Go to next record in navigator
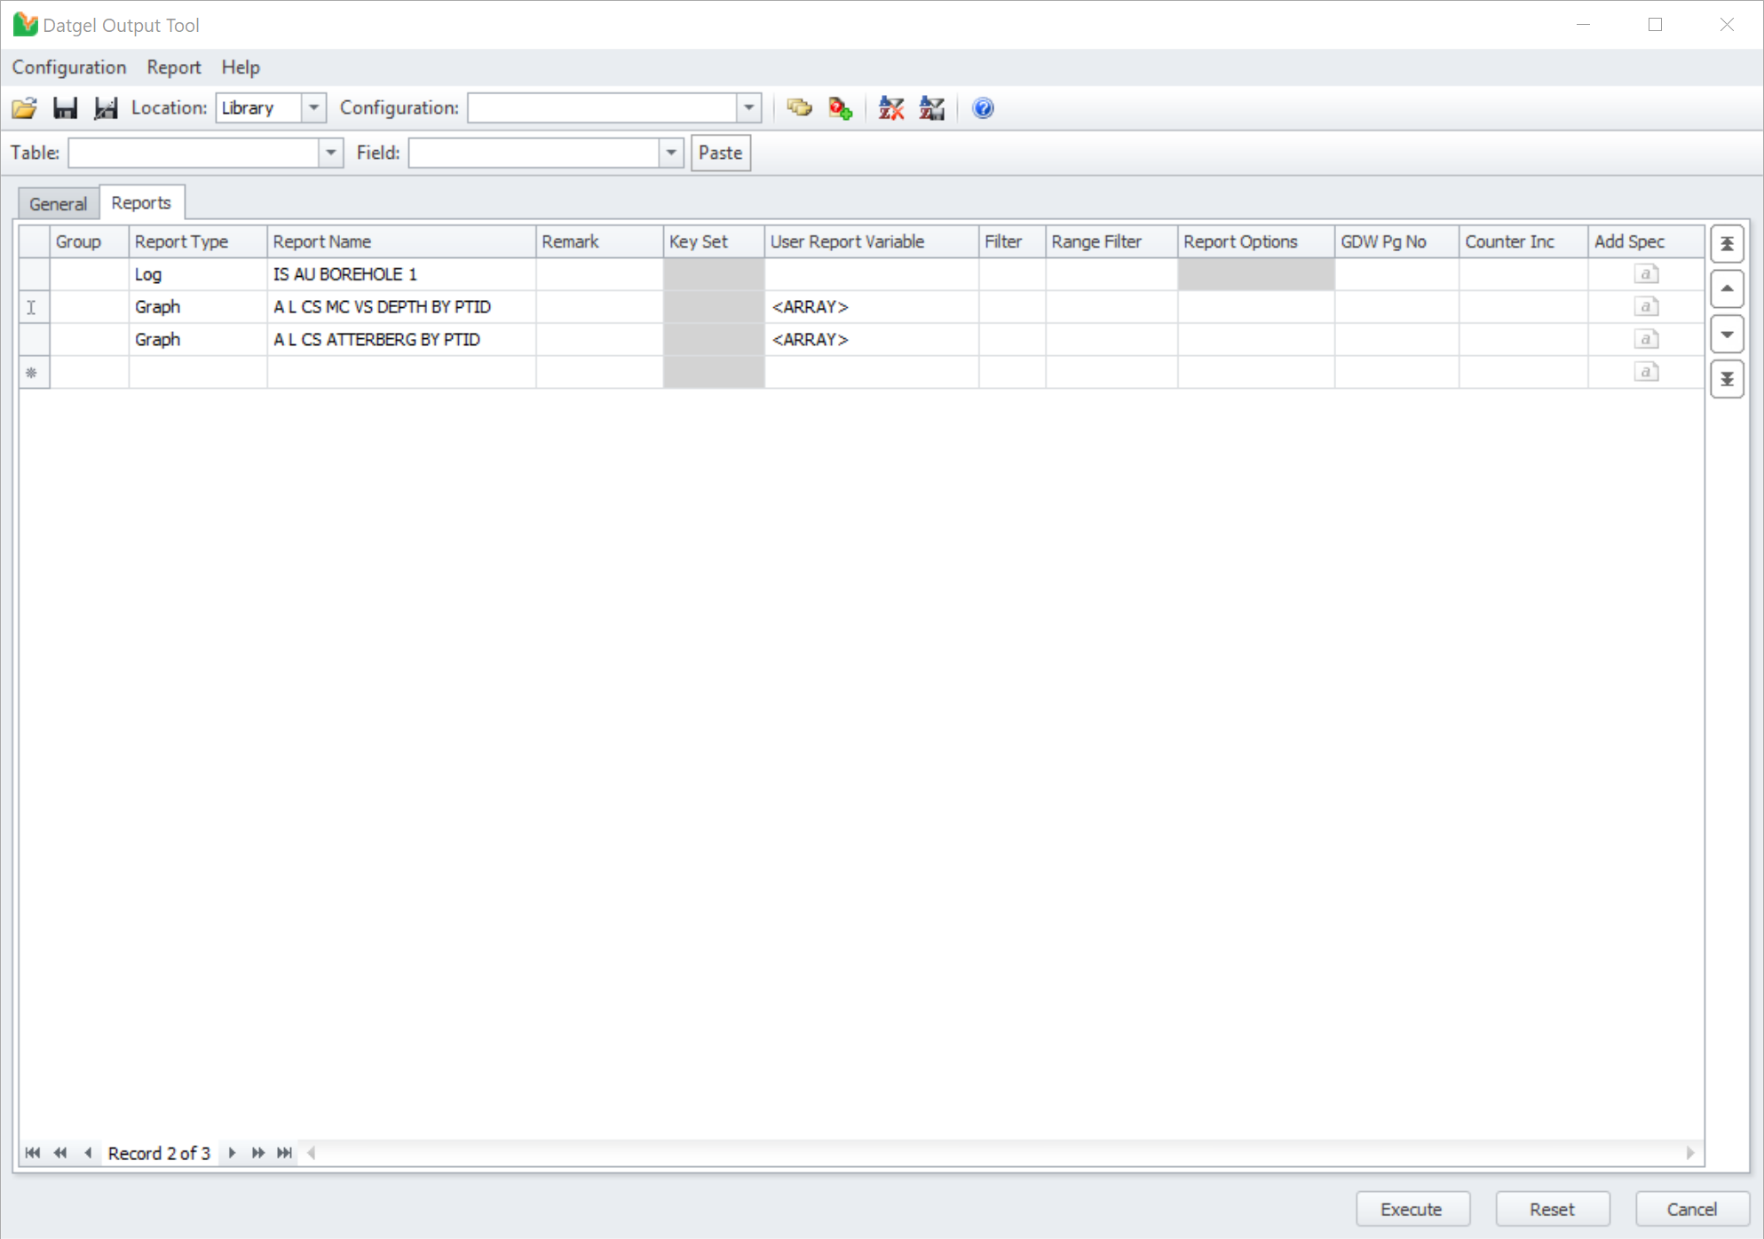 (232, 1153)
